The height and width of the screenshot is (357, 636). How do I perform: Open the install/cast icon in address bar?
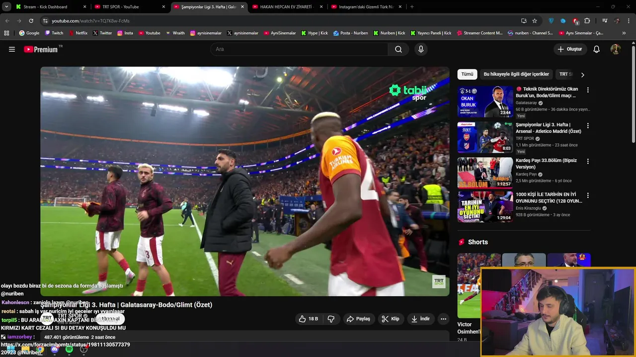click(x=524, y=21)
